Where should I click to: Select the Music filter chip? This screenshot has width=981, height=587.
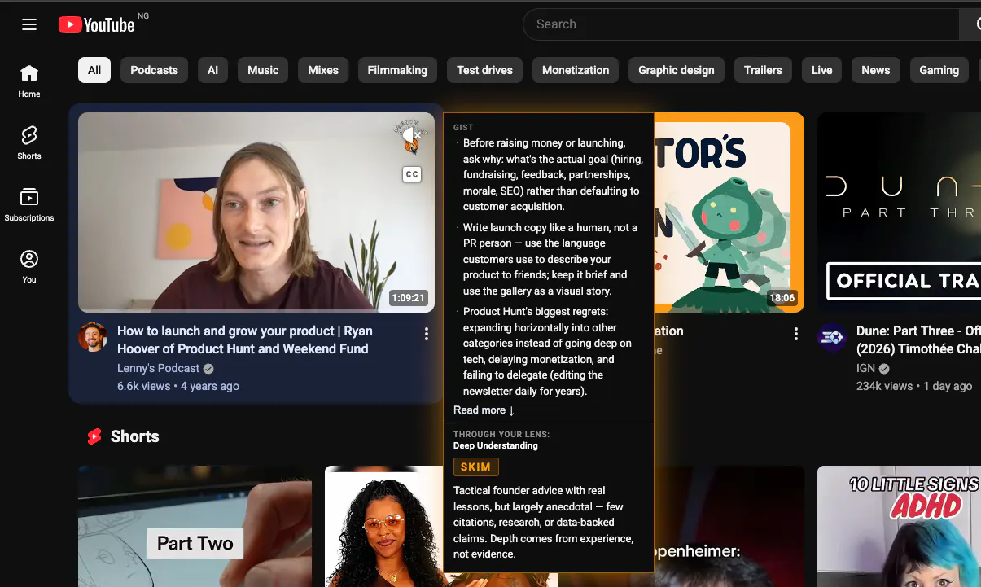[263, 70]
